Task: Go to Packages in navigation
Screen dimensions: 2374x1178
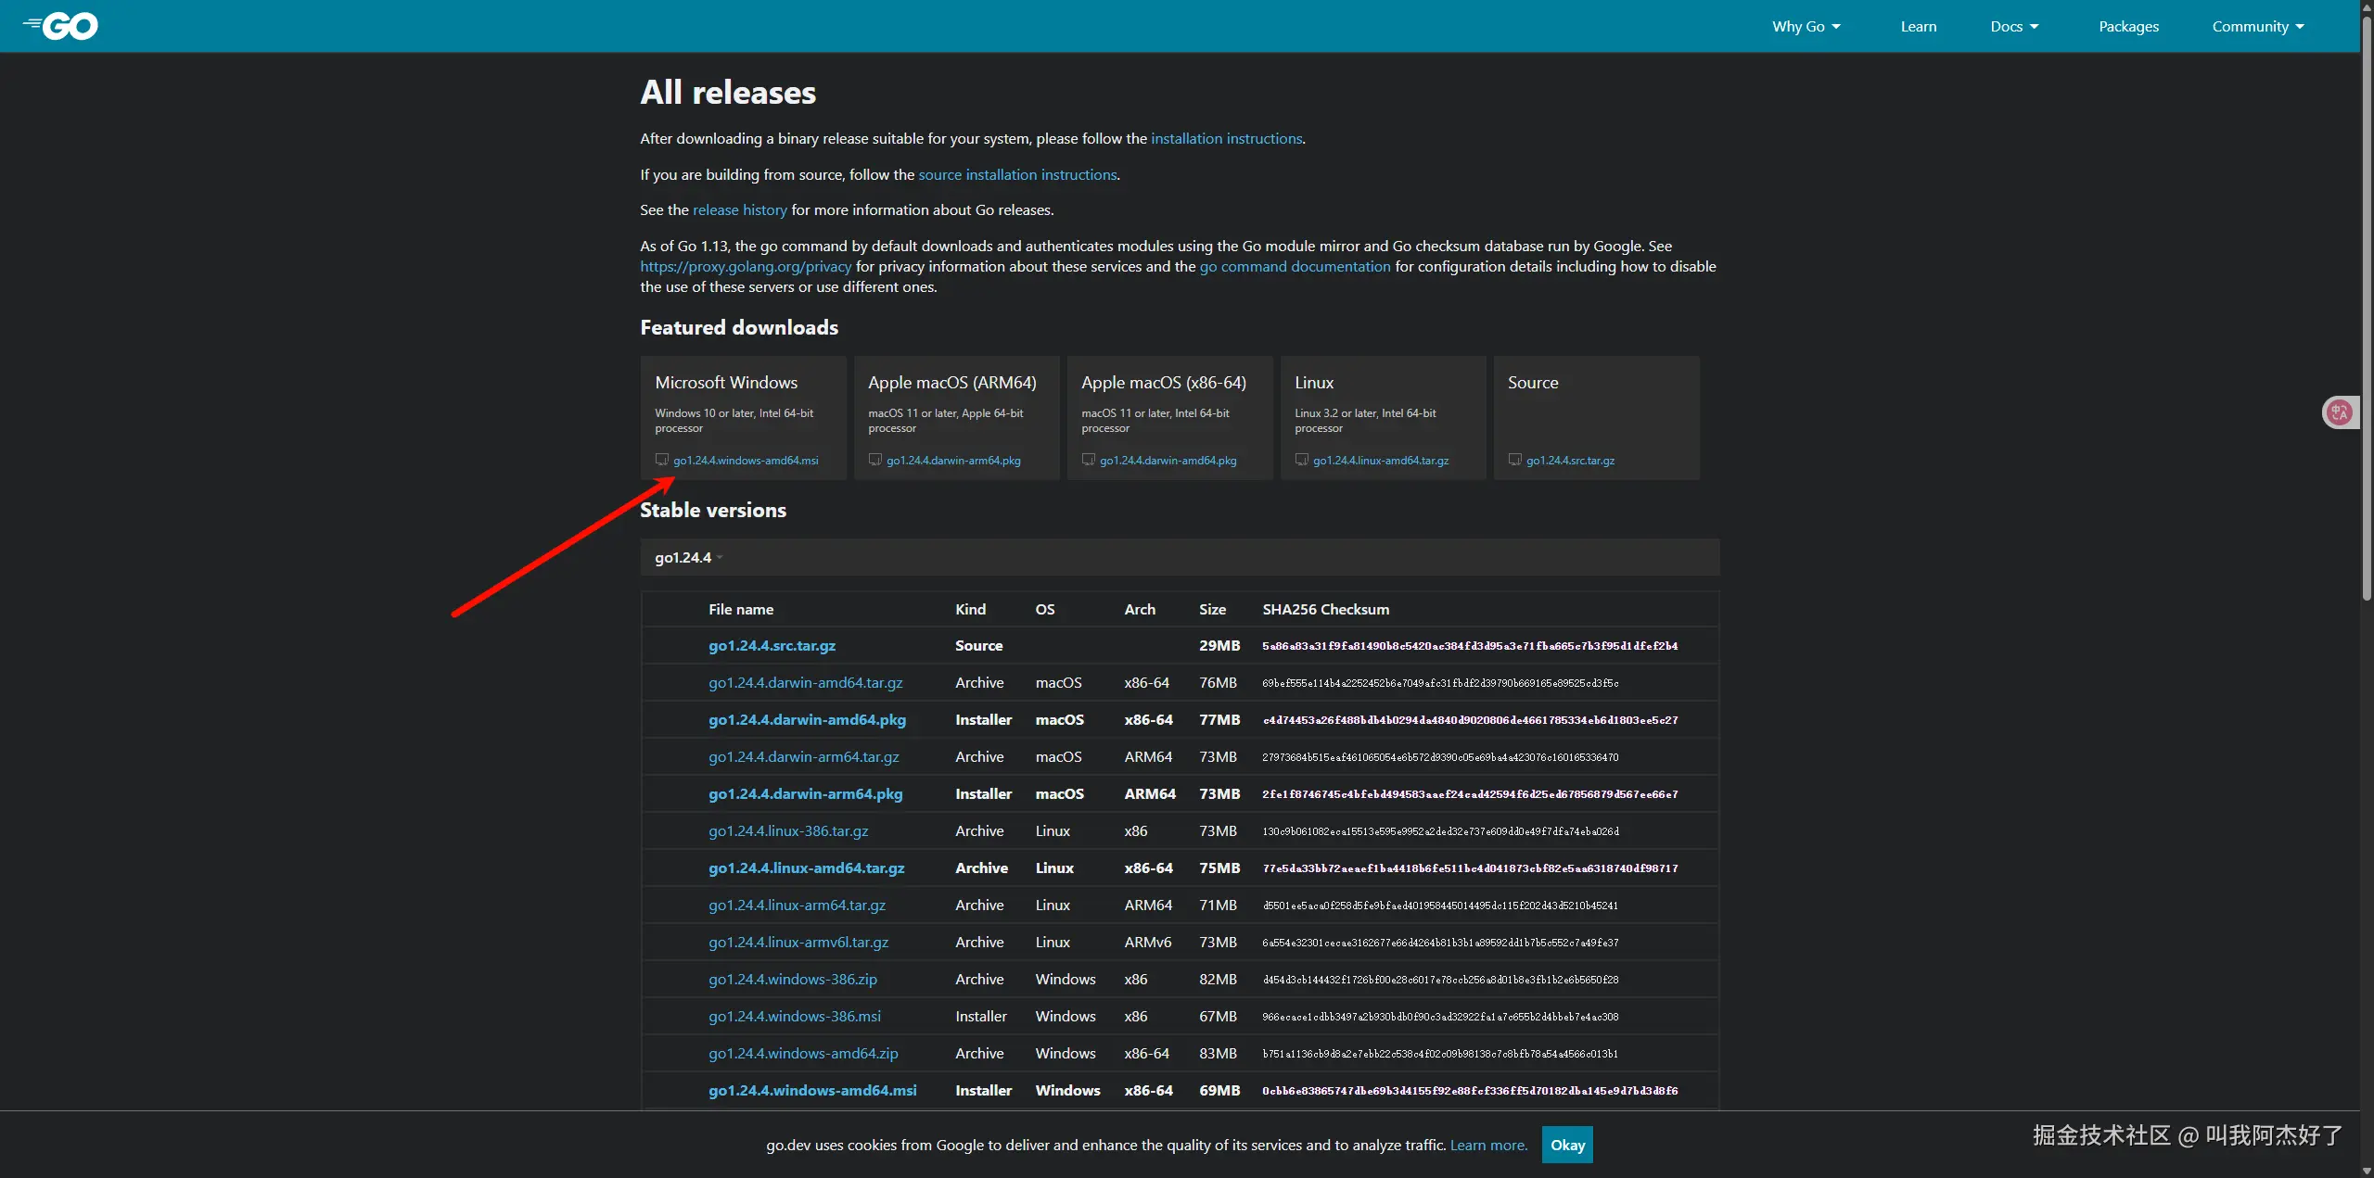Action: click(x=2128, y=26)
